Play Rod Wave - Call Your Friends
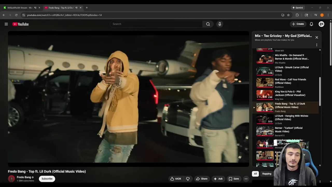 [x=285, y=83]
